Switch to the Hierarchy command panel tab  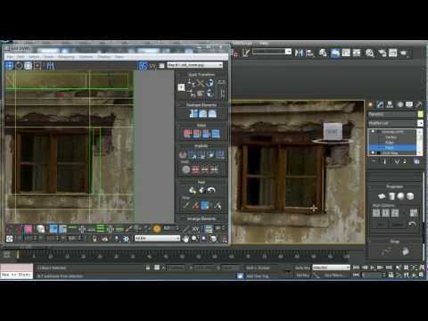[x=390, y=104]
